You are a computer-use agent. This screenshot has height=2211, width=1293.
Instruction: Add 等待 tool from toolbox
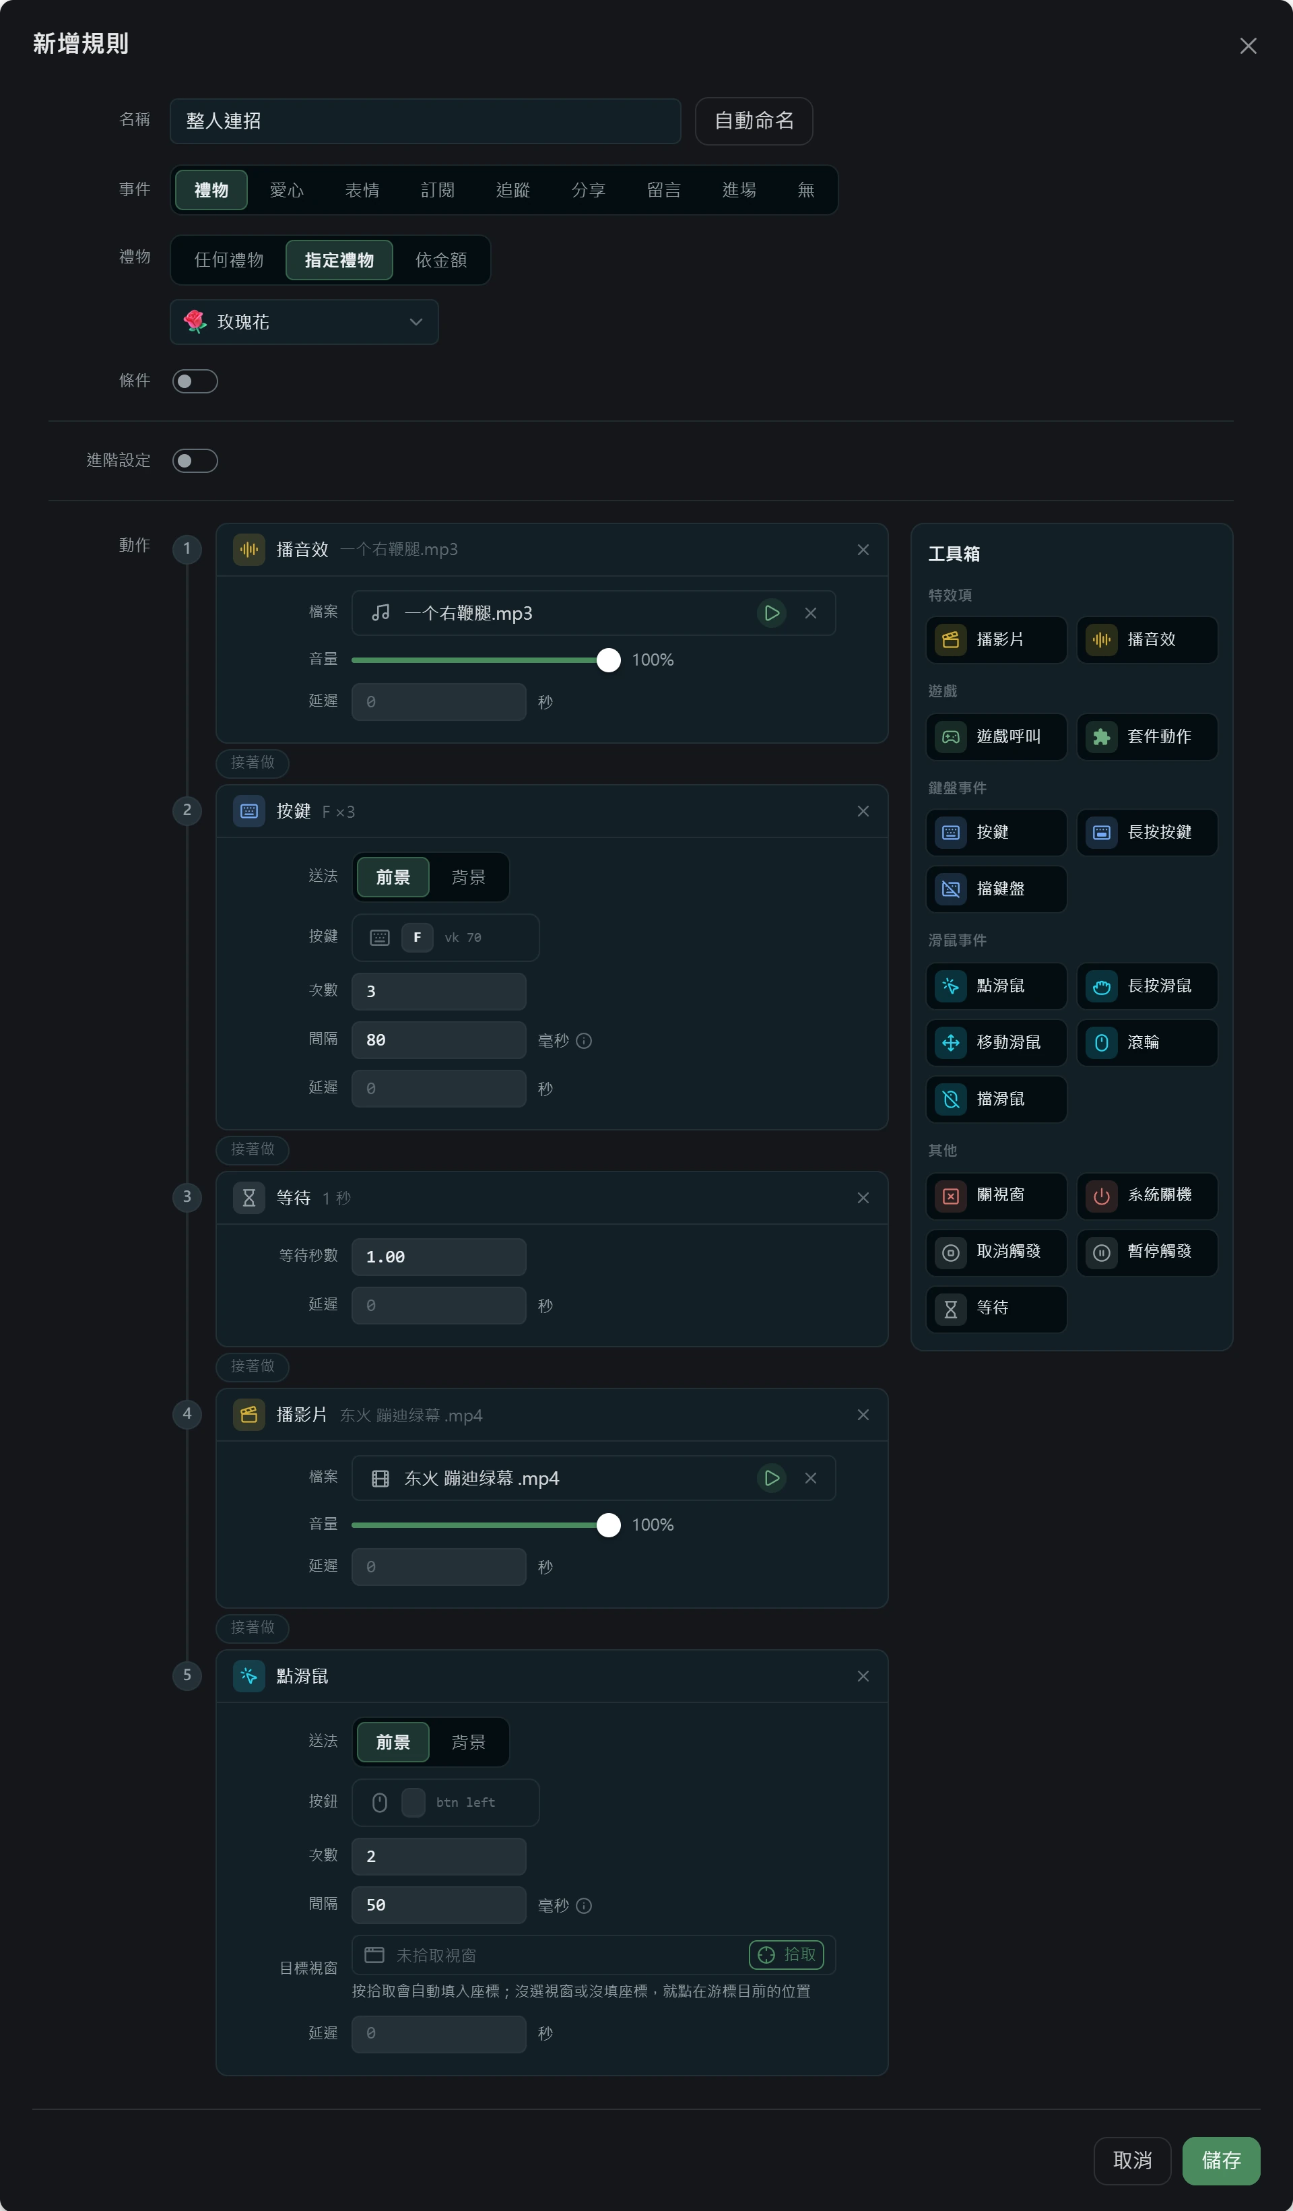(x=995, y=1308)
